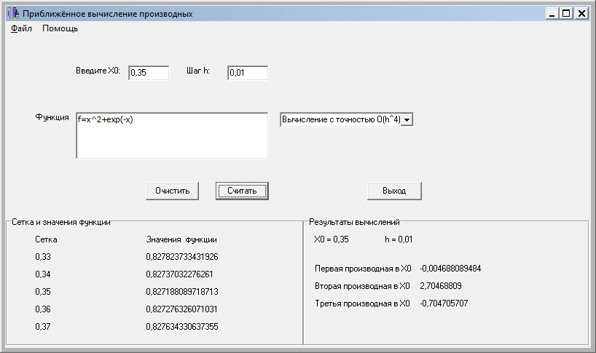The width and height of the screenshot is (596, 353).
Task: Close the window with X button
Action: (581, 14)
